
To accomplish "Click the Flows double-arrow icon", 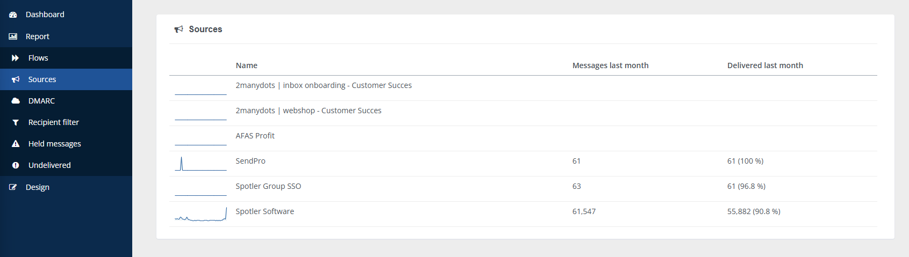I will (16, 58).
